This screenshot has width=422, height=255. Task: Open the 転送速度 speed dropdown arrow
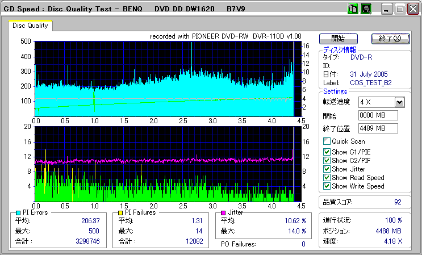399,102
